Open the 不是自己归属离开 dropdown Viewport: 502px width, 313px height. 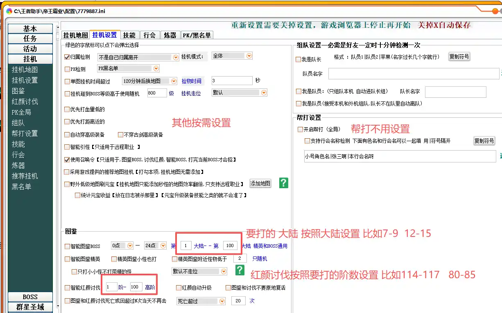[176, 58]
